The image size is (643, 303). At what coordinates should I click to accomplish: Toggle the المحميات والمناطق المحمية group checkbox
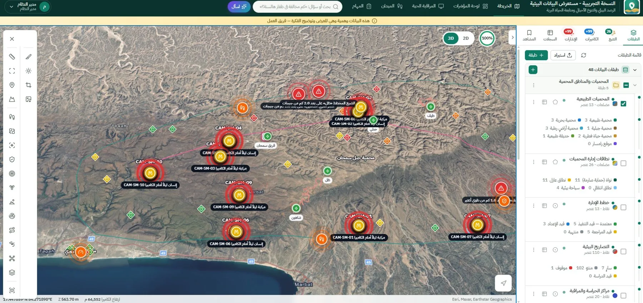click(x=626, y=85)
